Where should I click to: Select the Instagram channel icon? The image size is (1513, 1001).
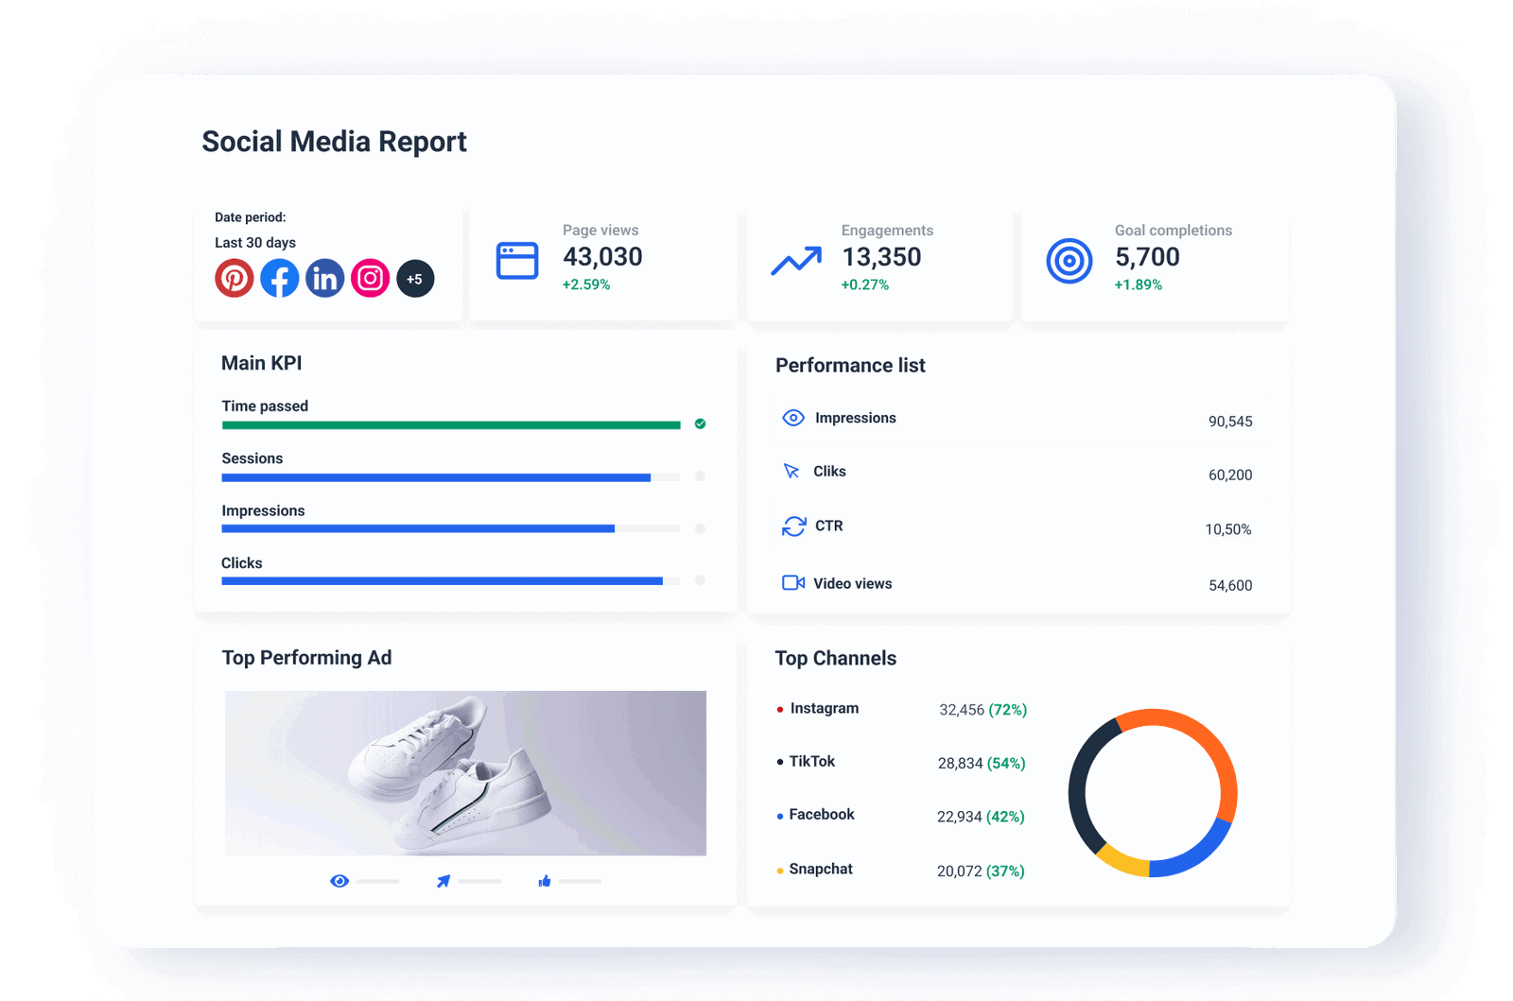tap(370, 278)
